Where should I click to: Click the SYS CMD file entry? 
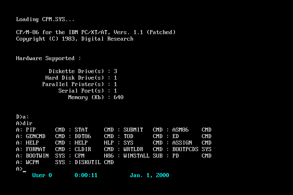143,143
